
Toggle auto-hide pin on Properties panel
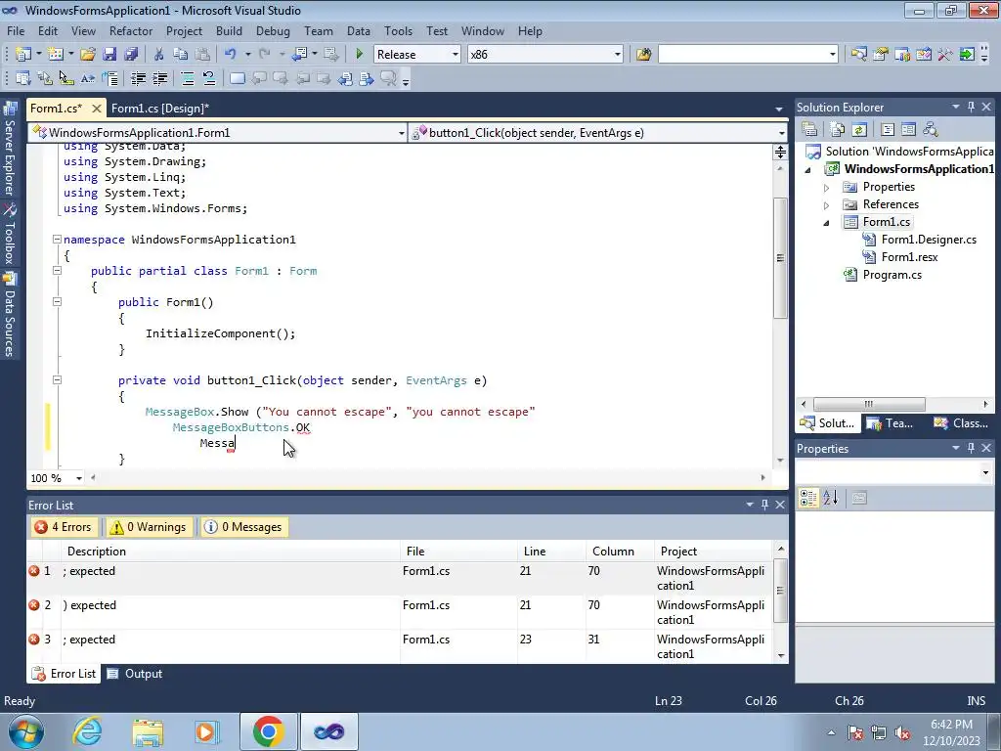point(971,448)
